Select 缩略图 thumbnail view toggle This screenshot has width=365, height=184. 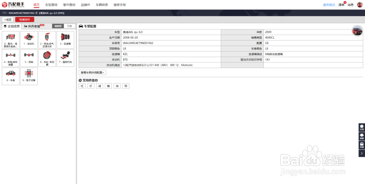pyautogui.click(x=58, y=26)
